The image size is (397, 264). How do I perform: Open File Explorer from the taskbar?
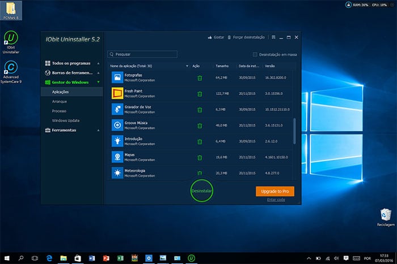64,258
